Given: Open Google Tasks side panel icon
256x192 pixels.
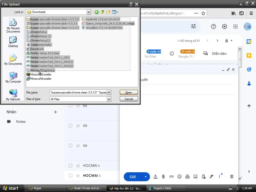Looking at the screenshot, I should (249, 69).
